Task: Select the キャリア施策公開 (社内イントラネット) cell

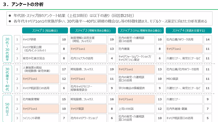Action: click(40, 49)
